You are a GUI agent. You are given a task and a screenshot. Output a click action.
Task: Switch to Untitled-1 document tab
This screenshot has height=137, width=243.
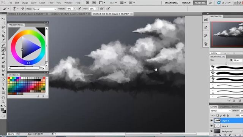(26, 14)
